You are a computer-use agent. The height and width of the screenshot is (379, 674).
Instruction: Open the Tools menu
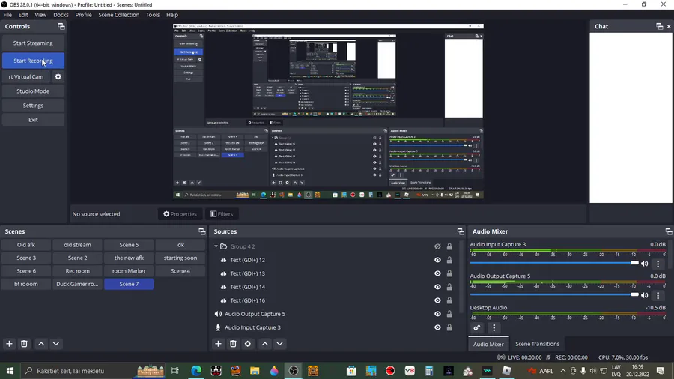(x=153, y=15)
